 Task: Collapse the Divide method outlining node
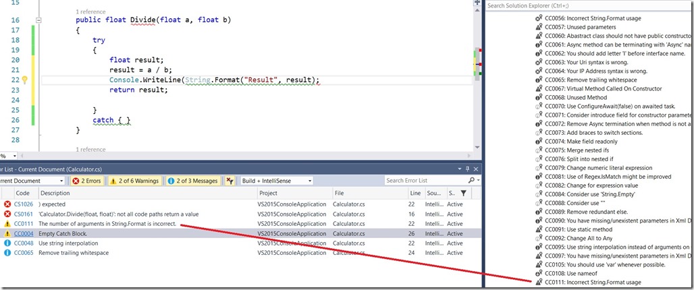coord(38,20)
